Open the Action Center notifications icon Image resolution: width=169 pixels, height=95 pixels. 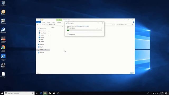point(166,93)
